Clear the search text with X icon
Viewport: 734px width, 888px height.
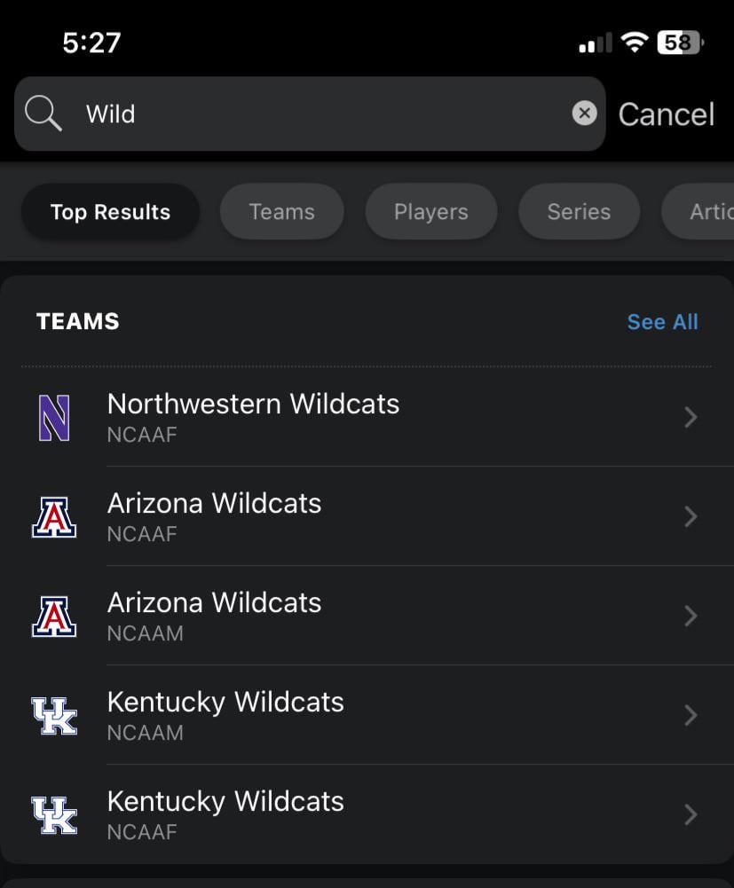coord(584,113)
